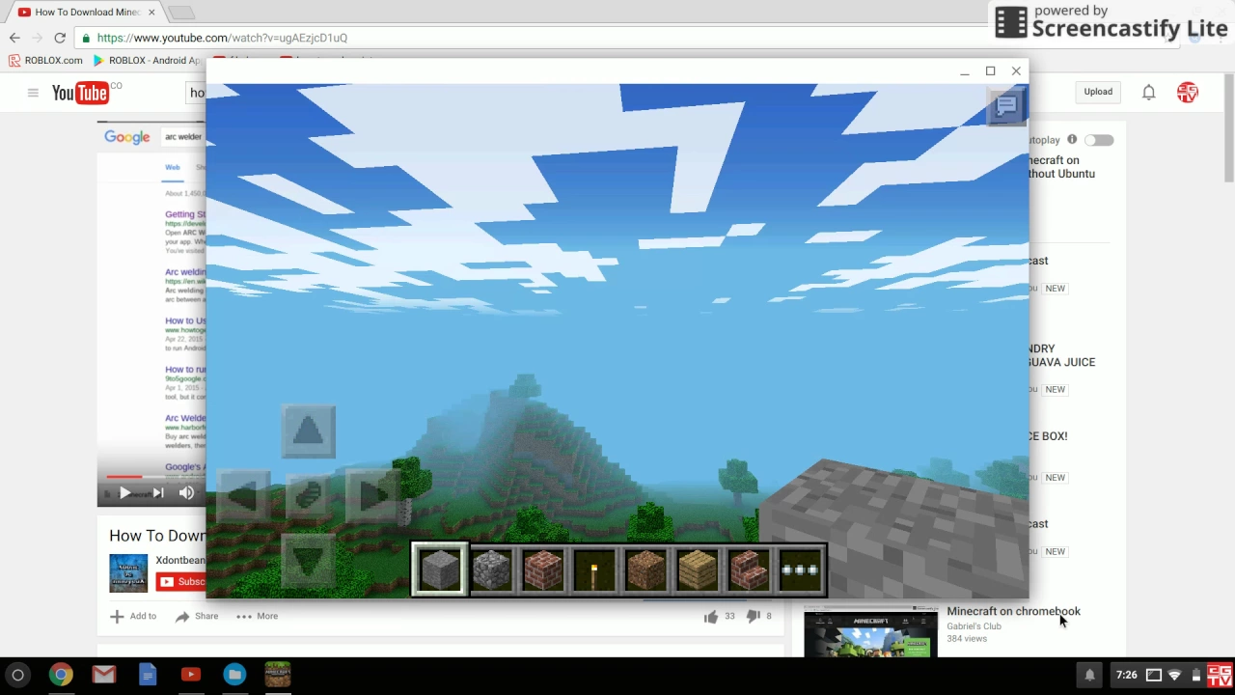The width and height of the screenshot is (1235, 695).
Task: Click the YouTube logo
Action: 81,93
